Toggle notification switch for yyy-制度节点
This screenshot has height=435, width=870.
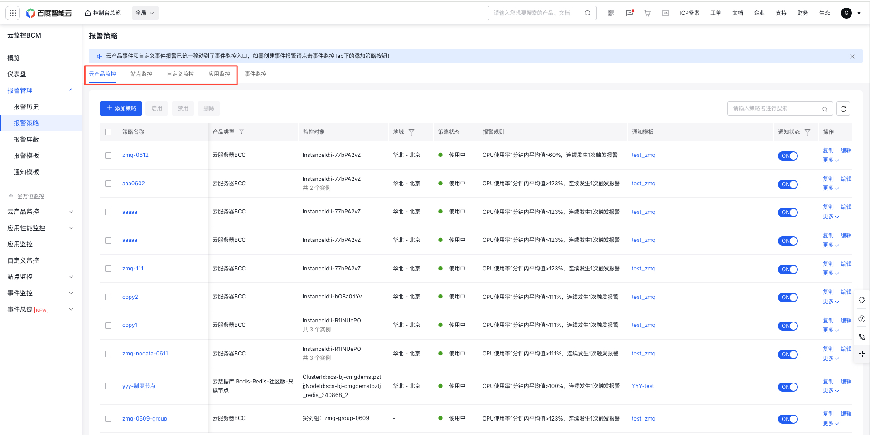pyautogui.click(x=788, y=387)
